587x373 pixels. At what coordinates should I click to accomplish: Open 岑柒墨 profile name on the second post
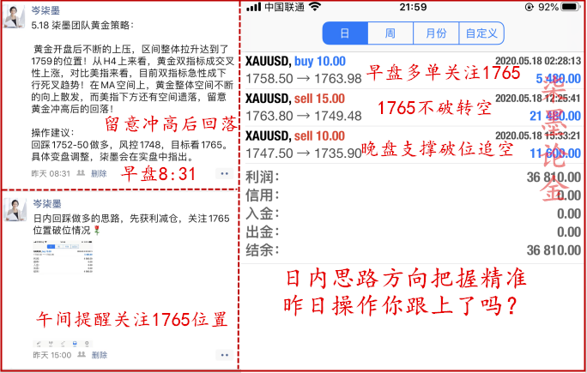(x=47, y=203)
